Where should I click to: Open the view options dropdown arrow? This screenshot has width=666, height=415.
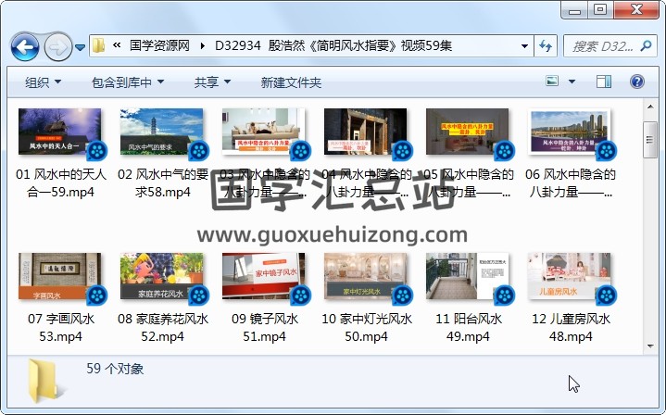coord(572,82)
